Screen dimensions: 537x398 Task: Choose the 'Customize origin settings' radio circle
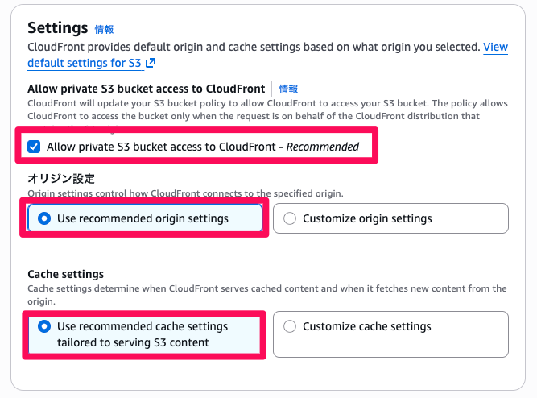pyautogui.click(x=290, y=218)
